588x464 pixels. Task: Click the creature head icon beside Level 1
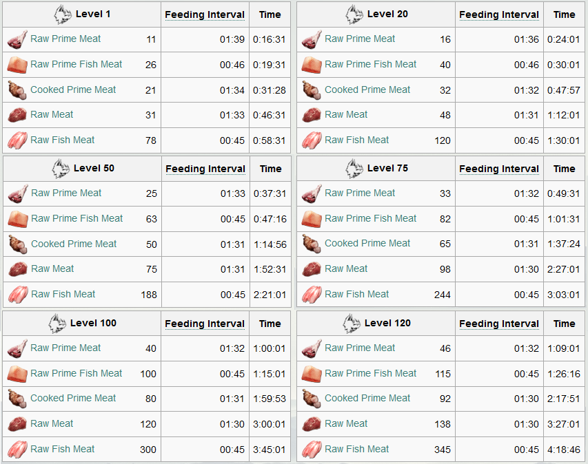point(62,14)
